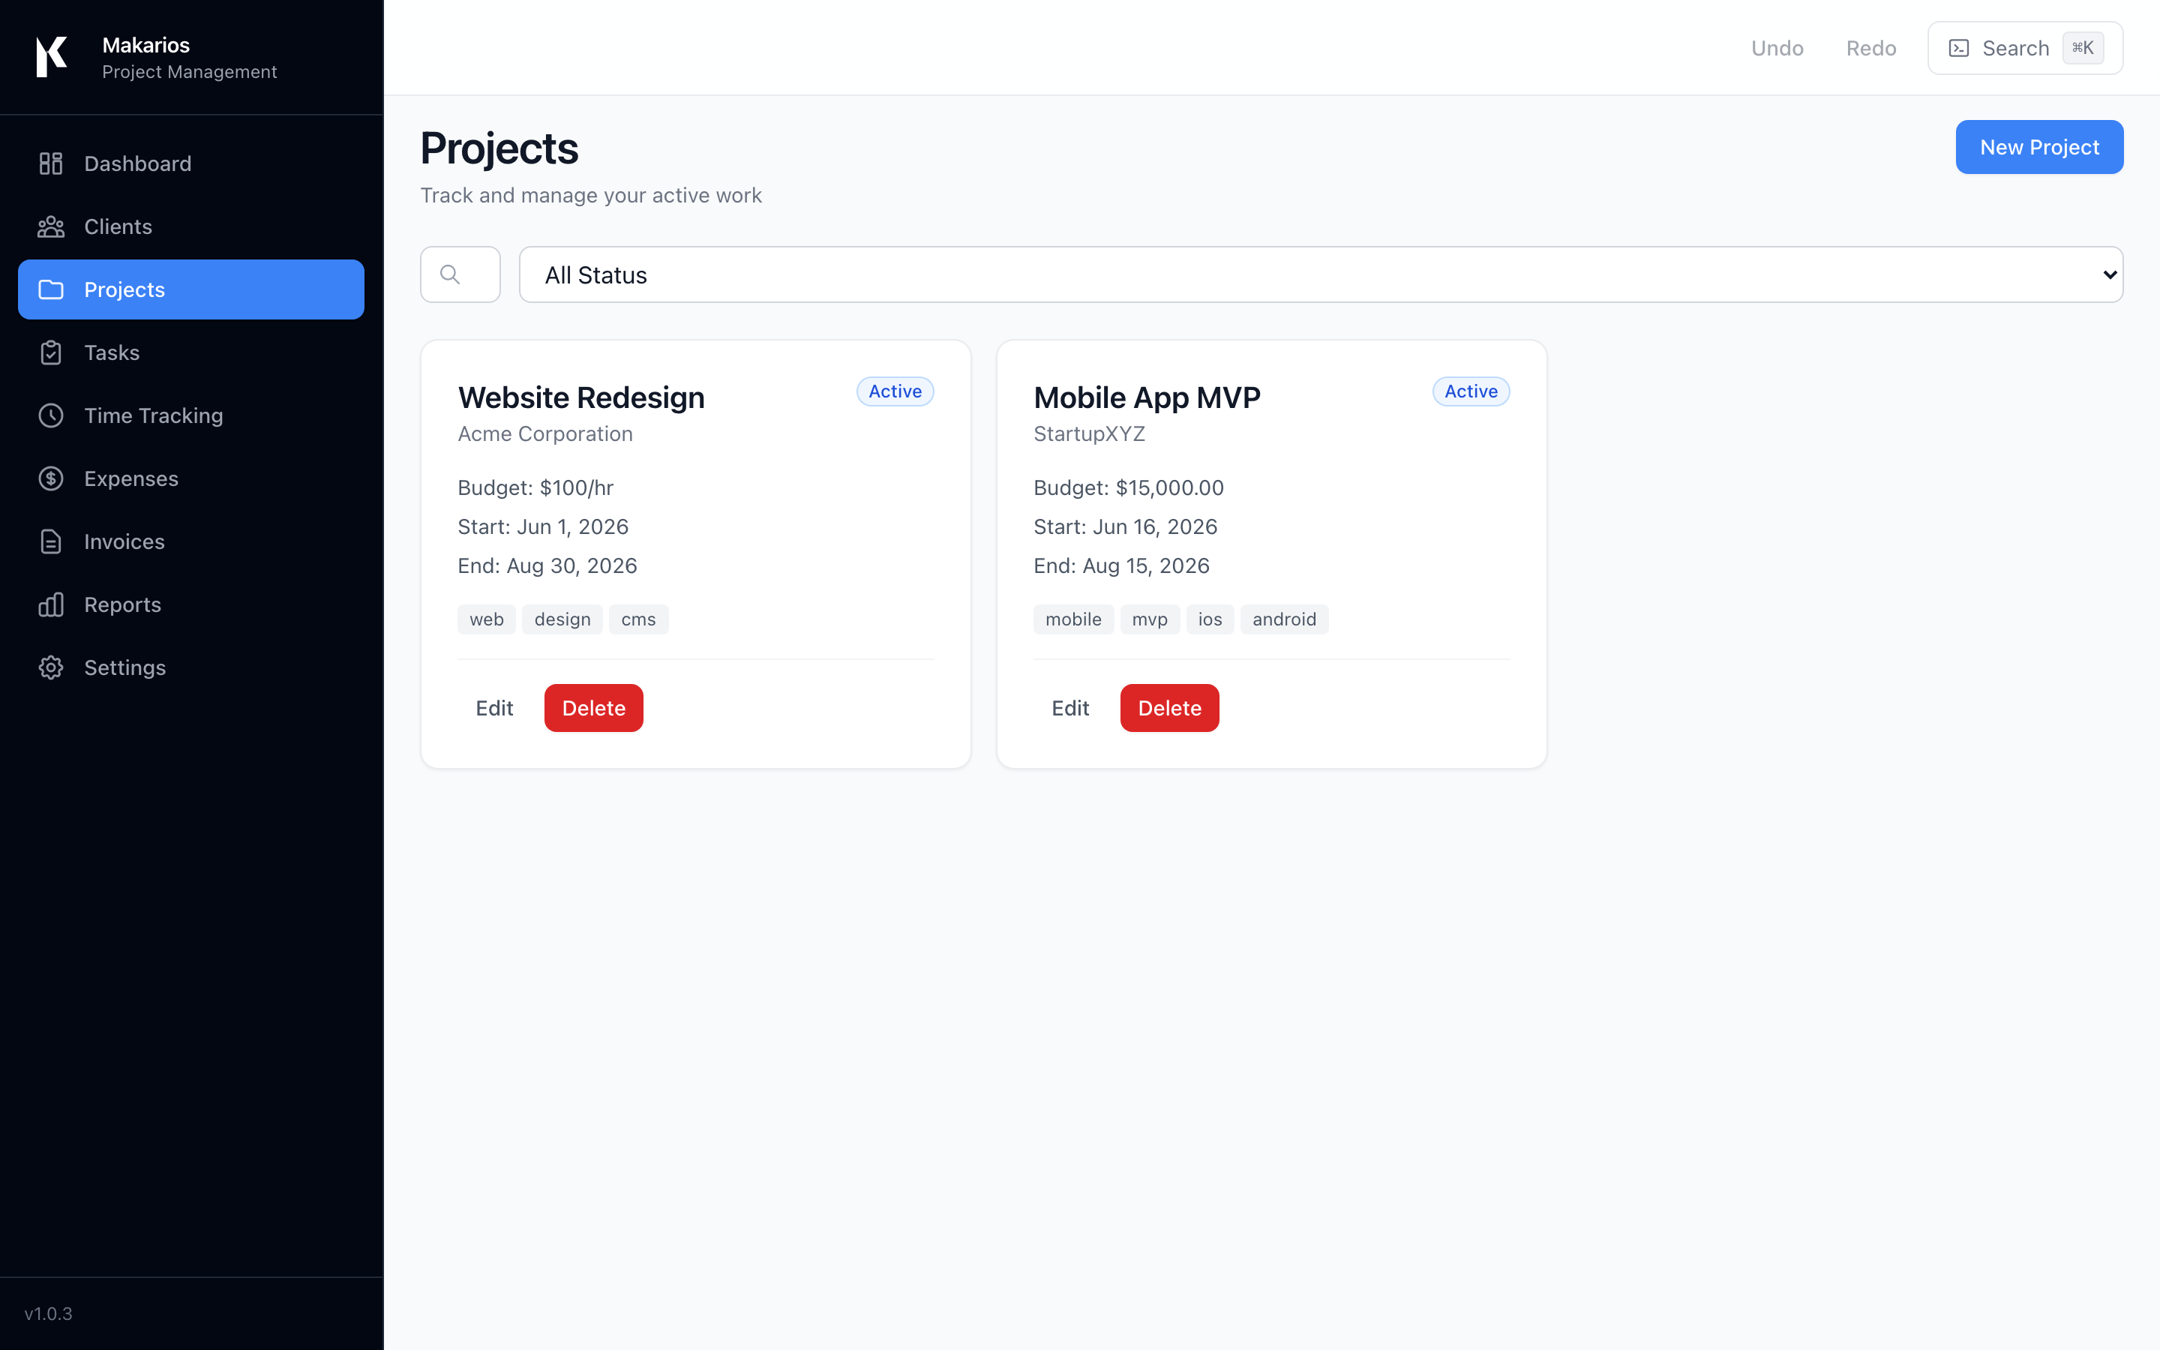This screenshot has height=1350, width=2160.
Task: Click the android tag
Action: coord(1285,619)
